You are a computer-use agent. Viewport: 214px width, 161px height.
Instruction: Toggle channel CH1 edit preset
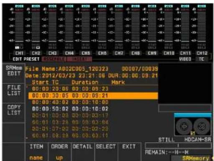19,53
